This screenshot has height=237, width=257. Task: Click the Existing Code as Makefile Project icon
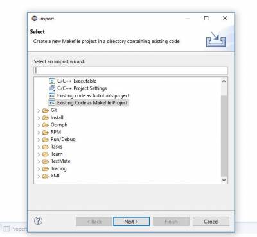pos(52,103)
